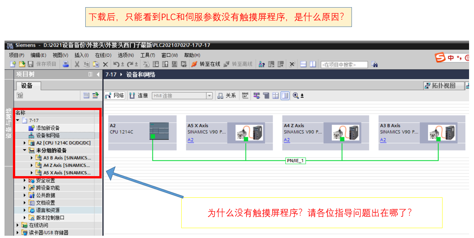Image resolution: width=474 pixels, height=238 pixels.
Task: Open the 在线(O) menu
Action: click(103, 55)
